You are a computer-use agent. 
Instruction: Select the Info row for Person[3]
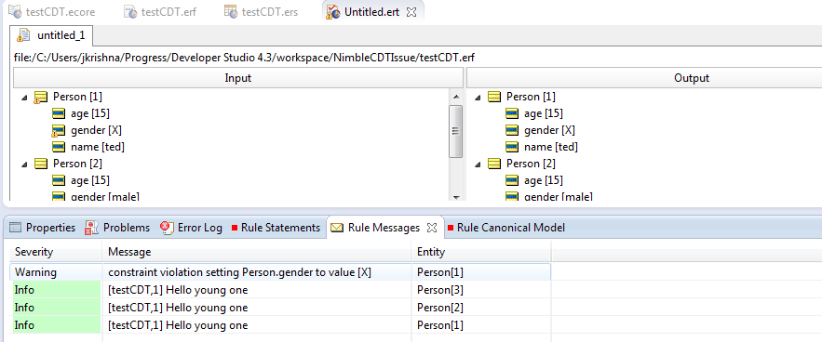pyautogui.click(x=280, y=290)
